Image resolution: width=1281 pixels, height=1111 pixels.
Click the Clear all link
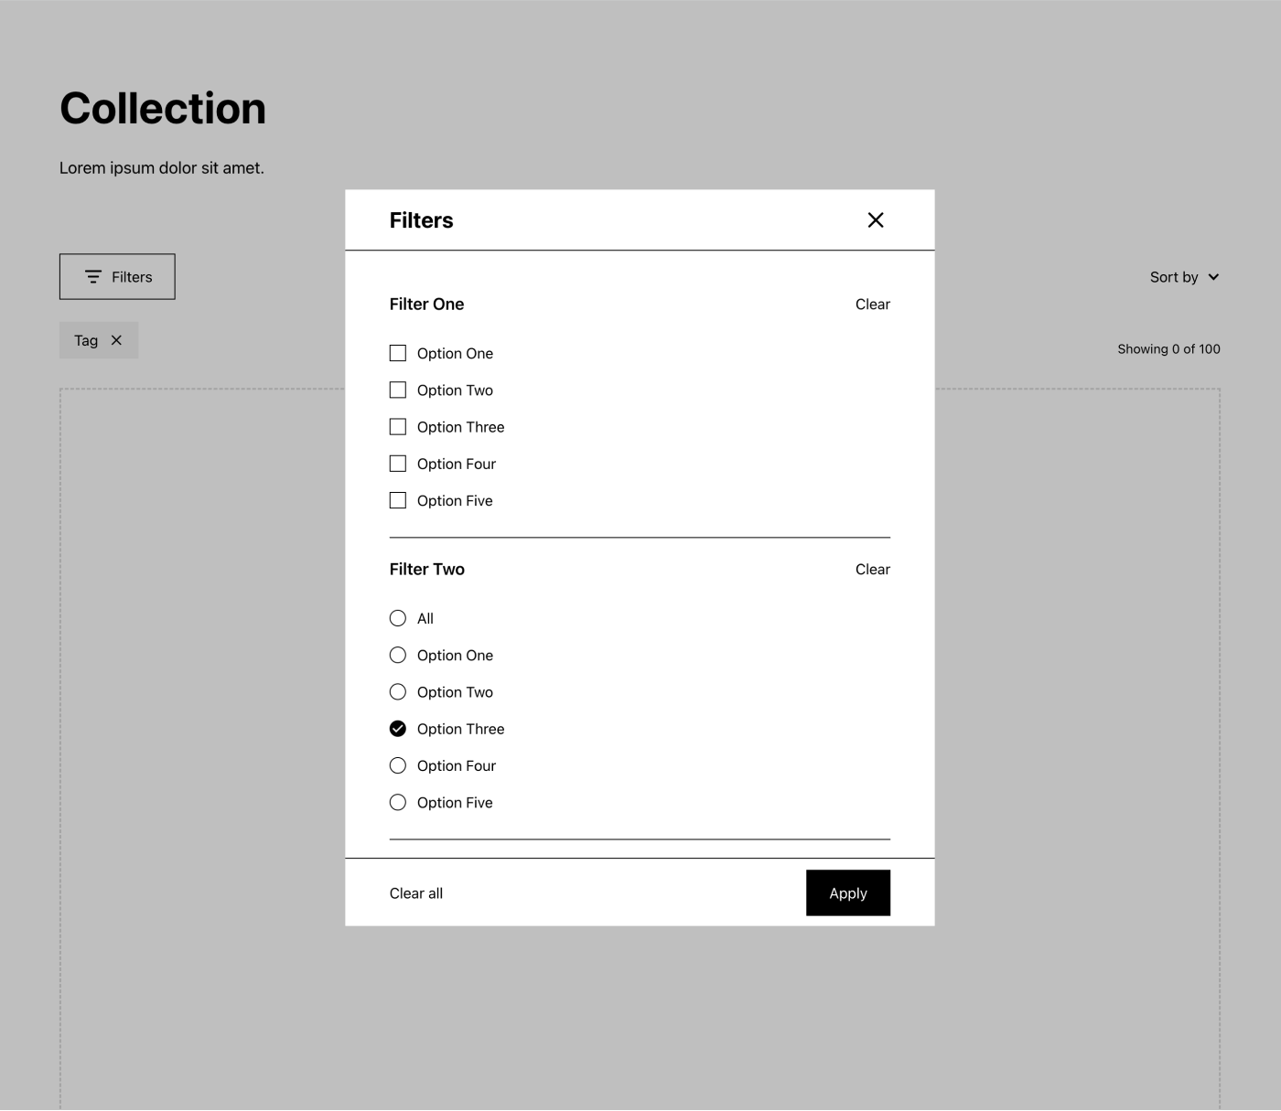click(416, 893)
